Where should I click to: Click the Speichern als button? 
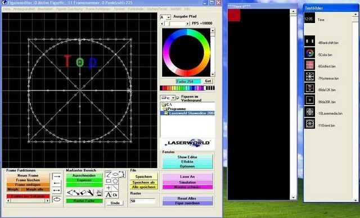point(144,182)
